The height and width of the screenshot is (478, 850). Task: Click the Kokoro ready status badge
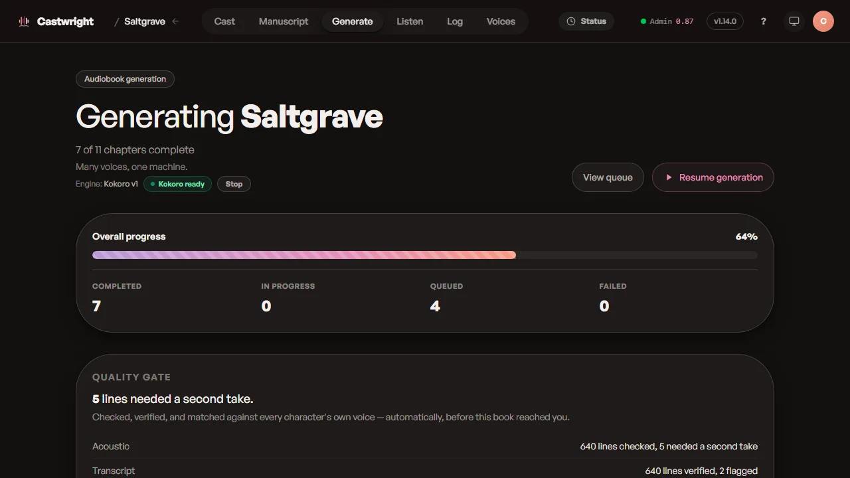point(177,184)
